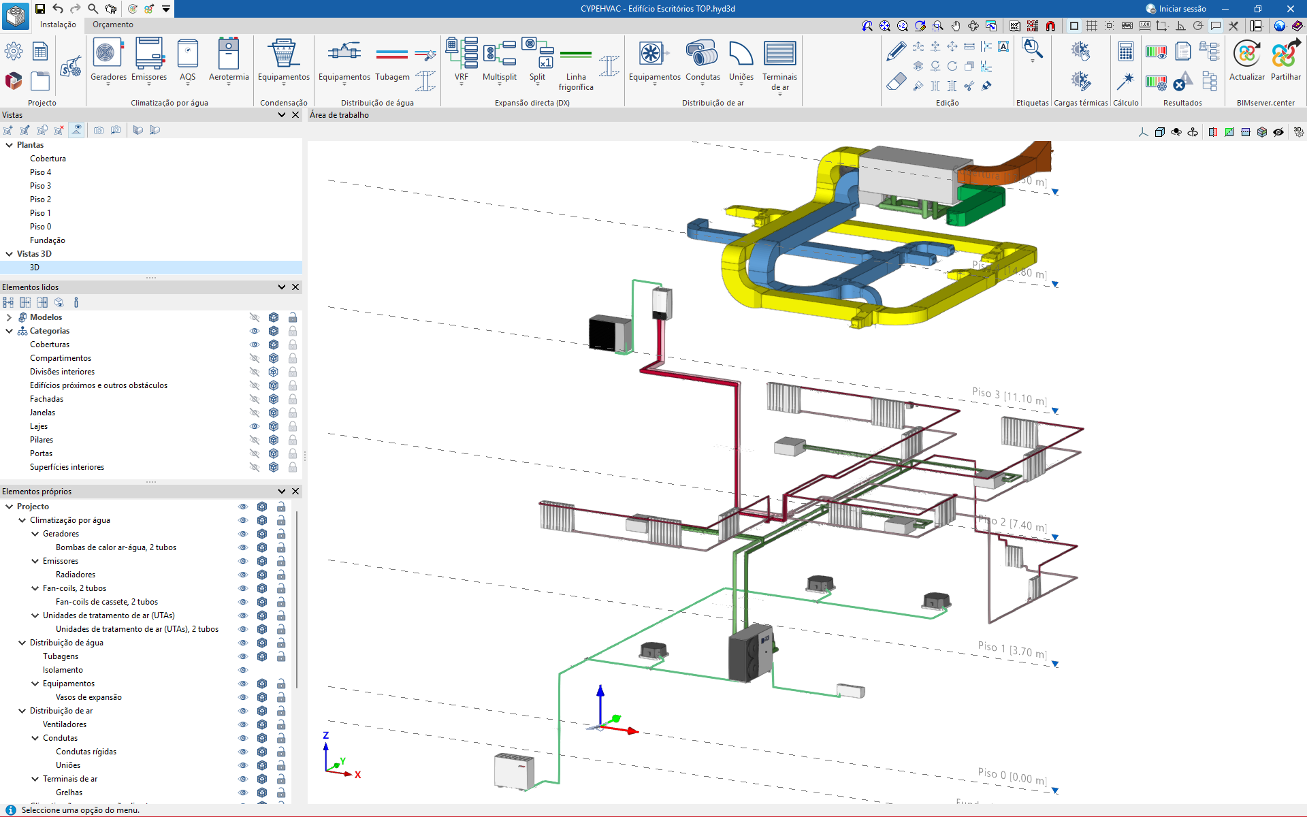Collapse the Plantas tree group
This screenshot has width=1307, height=817.
pos(9,145)
